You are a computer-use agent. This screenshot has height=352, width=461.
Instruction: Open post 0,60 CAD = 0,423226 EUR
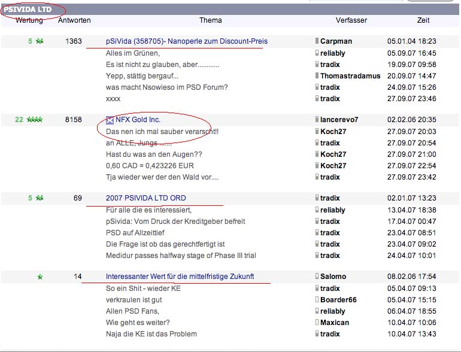pyautogui.click(x=150, y=166)
